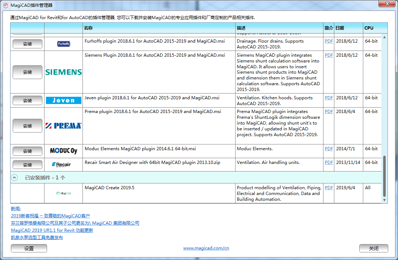Open the PDF for MagiCAD Create 2019.5
The height and width of the screenshot is (260, 398).
click(329, 187)
